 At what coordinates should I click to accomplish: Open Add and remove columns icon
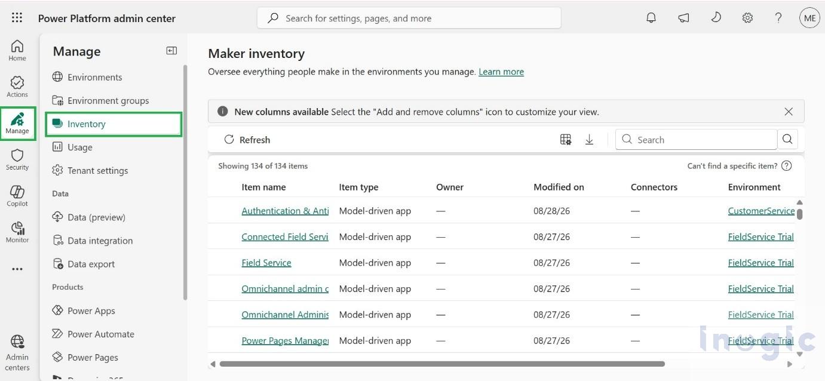click(x=566, y=140)
